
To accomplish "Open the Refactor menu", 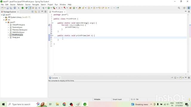I will 20,4.
